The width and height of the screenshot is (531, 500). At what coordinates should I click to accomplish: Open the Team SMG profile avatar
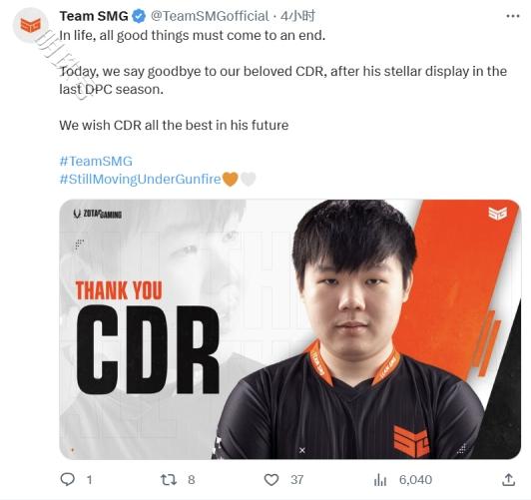pos(31,25)
